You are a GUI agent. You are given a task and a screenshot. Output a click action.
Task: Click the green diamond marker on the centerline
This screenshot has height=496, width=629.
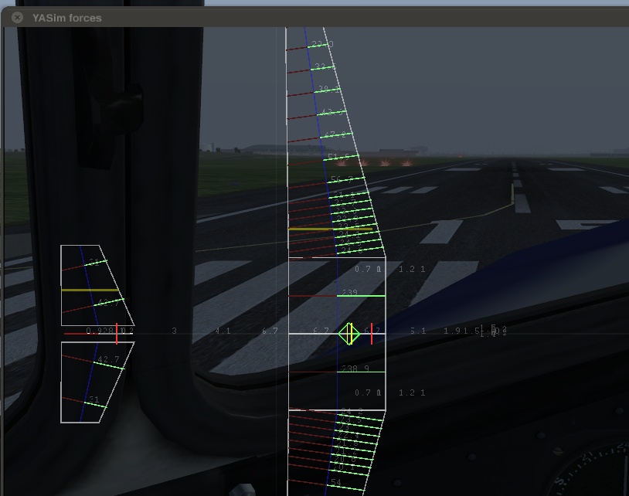point(349,334)
